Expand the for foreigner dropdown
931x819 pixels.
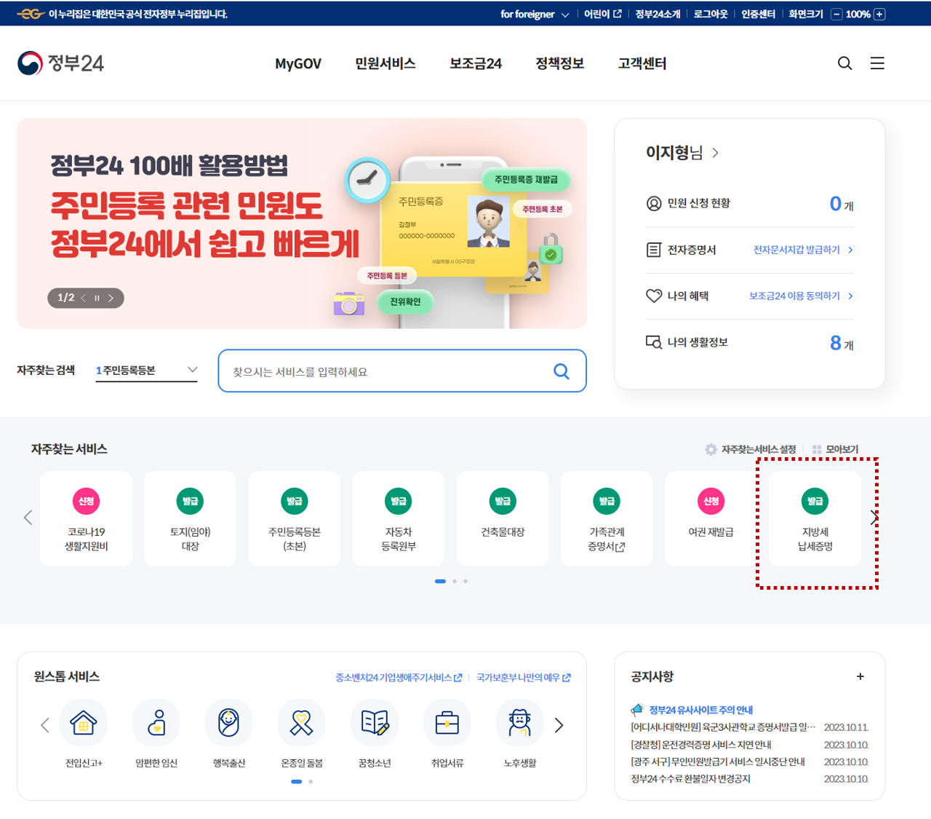535,14
